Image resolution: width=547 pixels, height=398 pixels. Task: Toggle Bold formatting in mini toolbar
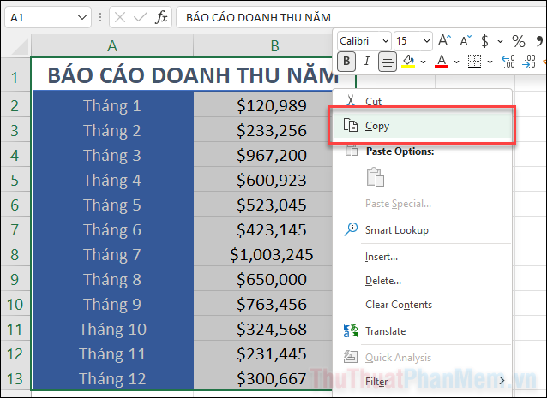pos(346,61)
